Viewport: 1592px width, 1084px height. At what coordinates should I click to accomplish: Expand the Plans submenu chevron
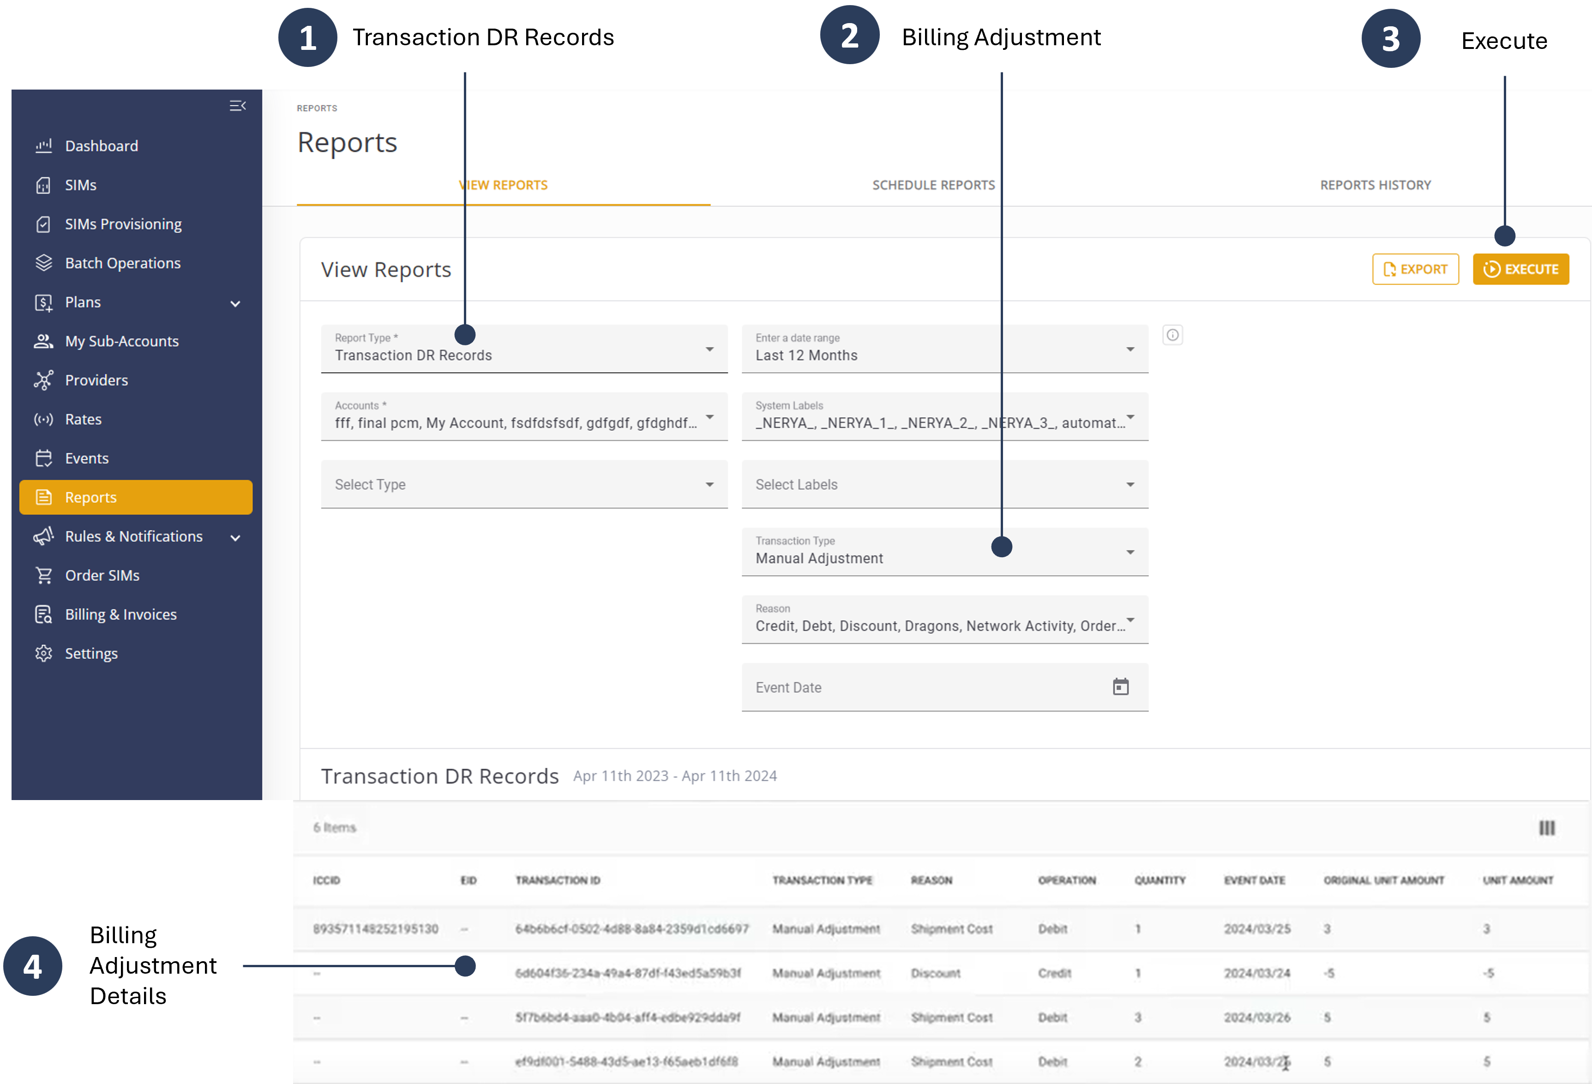click(235, 303)
